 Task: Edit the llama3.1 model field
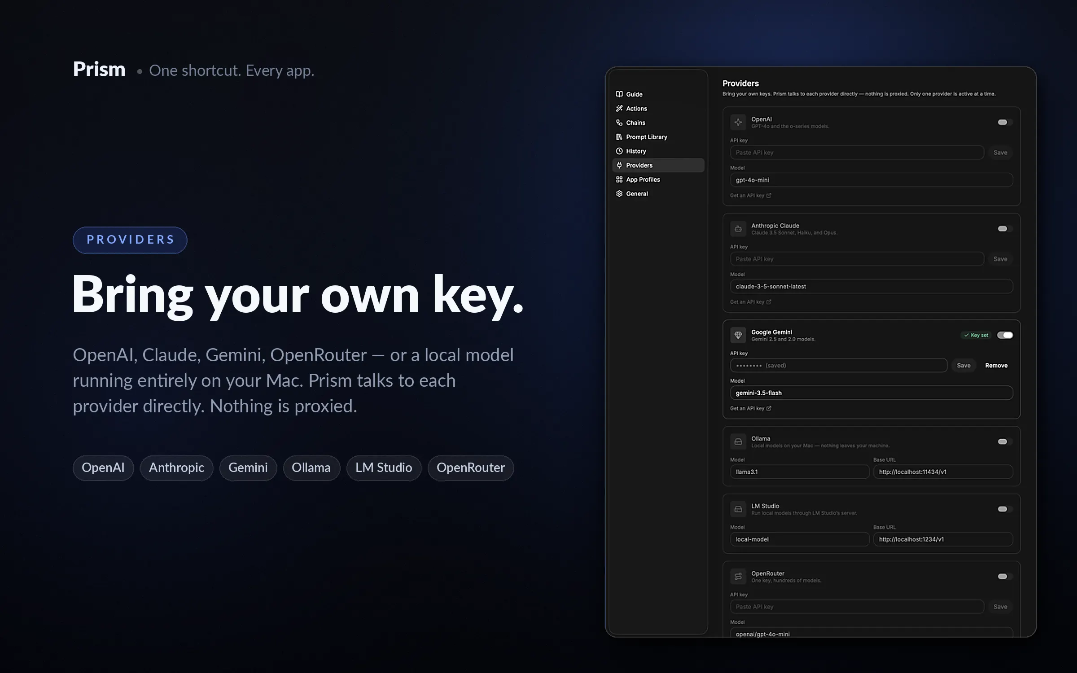tap(800, 472)
